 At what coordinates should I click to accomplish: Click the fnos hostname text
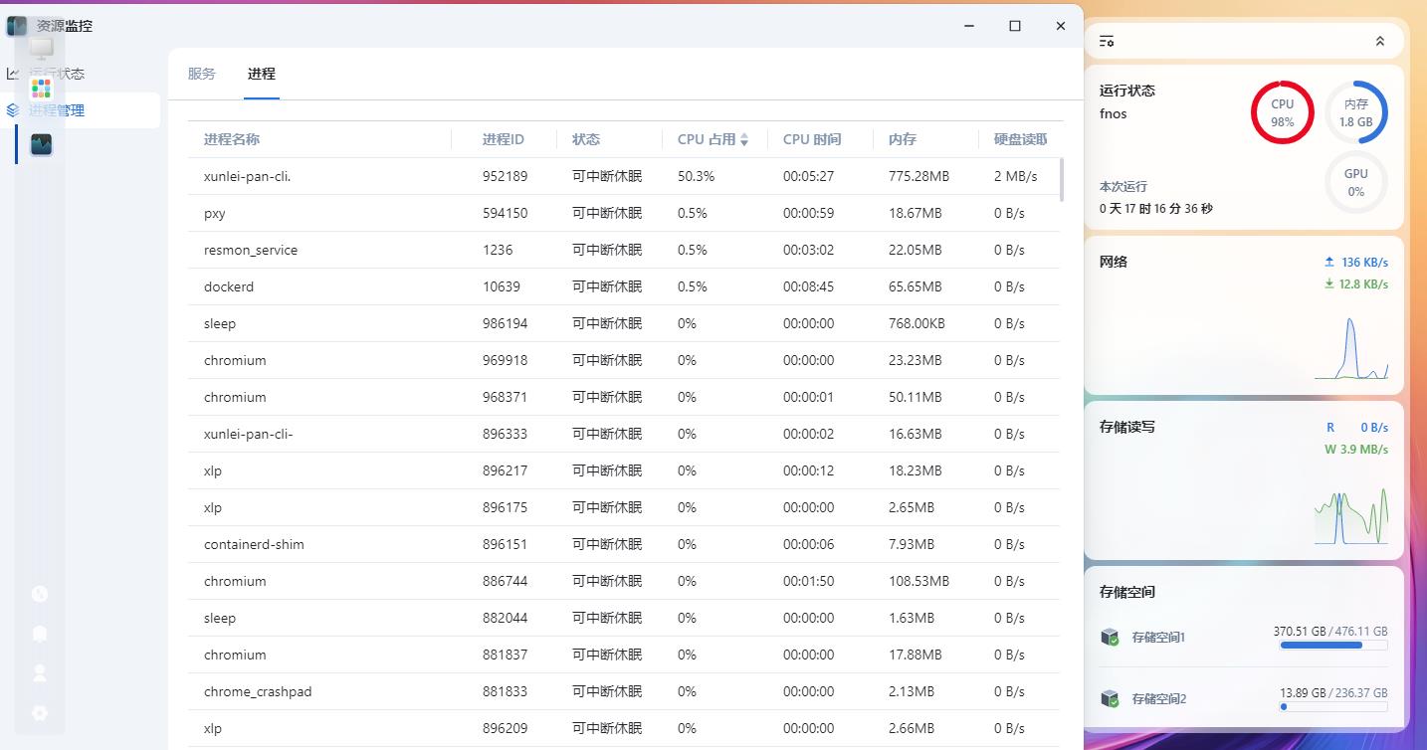point(1114,113)
